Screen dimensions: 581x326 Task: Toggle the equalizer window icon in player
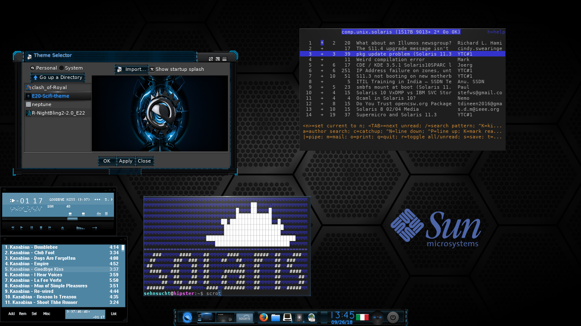click(x=99, y=214)
